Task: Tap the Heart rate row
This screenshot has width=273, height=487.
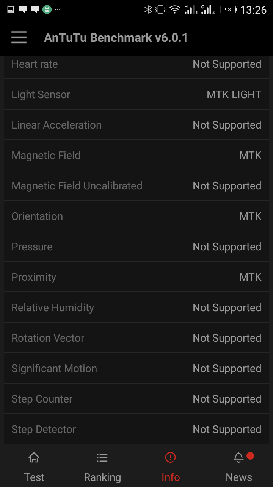Action: click(x=136, y=65)
